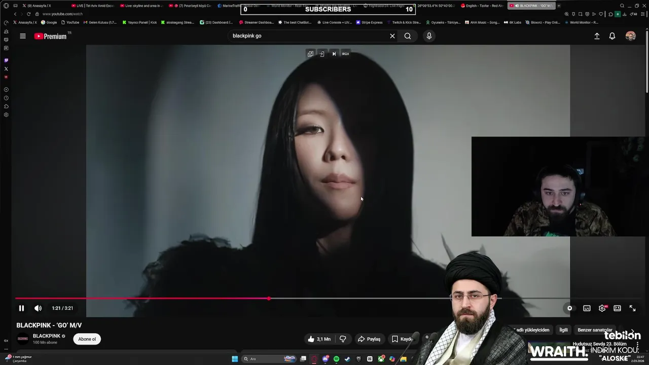Viewport: 649px width, 365px height.
Task: Click the skip-next overlay icon on video
Action: [x=334, y=54]
